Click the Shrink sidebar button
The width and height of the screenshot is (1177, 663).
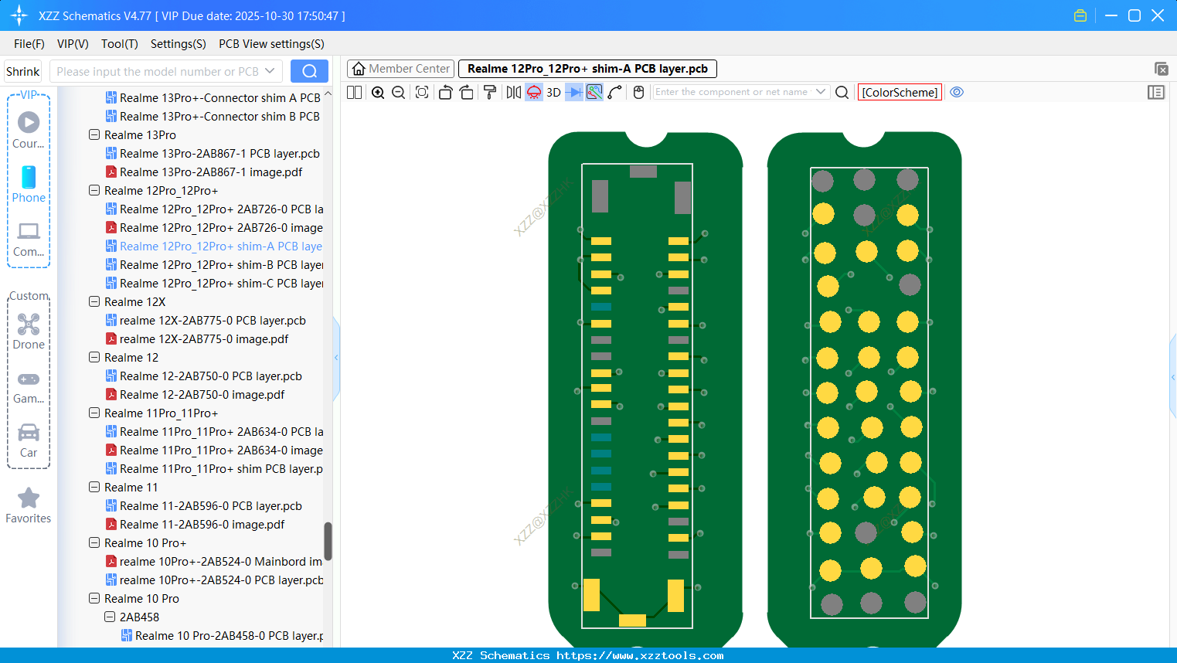pyautogui.click(x=22, y=70)
